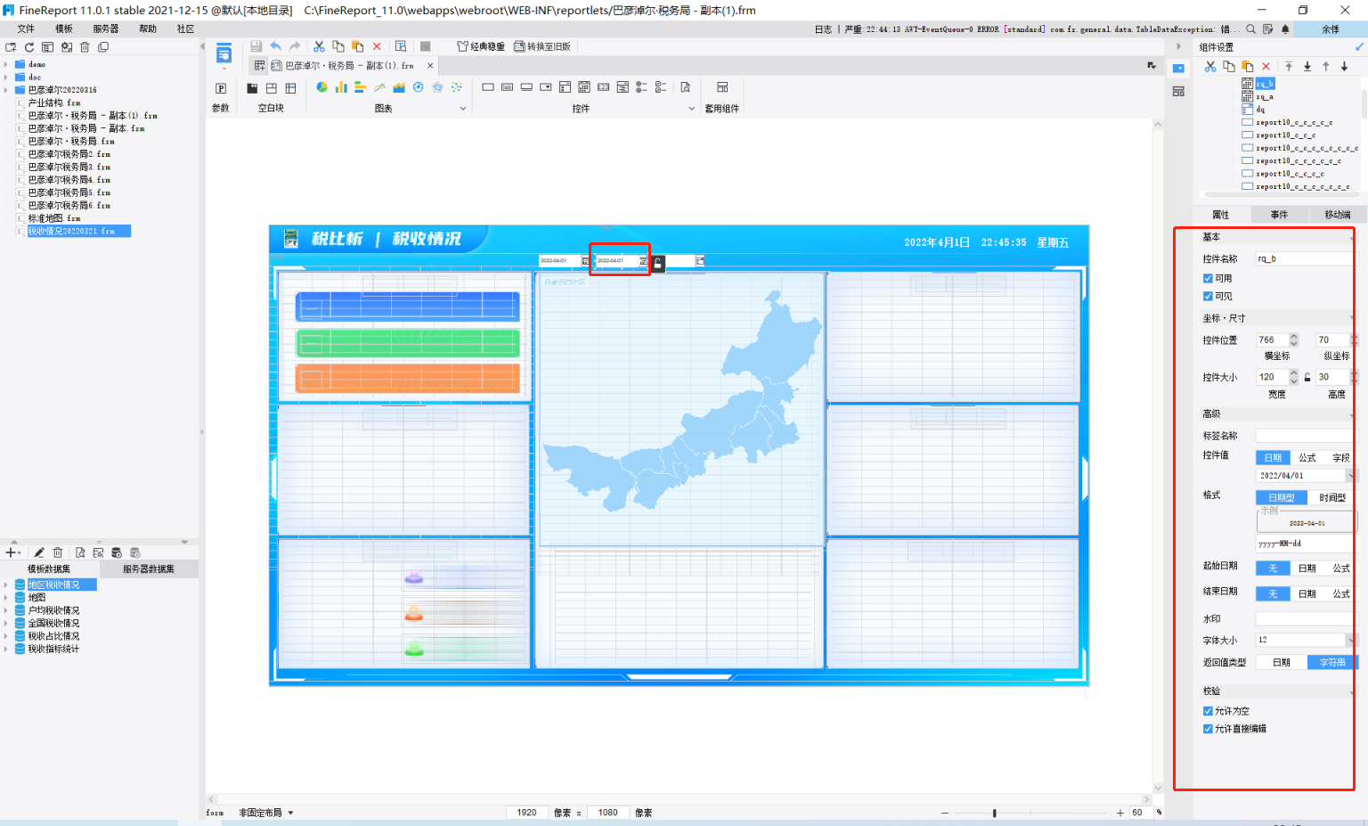Viewport: 1368px width, 826px height.
Task: Select 公式 for 控件值
Action: click(x=1307, y=458)
